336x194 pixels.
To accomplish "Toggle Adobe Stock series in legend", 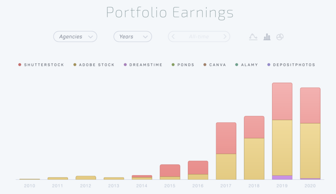I will coord(94,65).
